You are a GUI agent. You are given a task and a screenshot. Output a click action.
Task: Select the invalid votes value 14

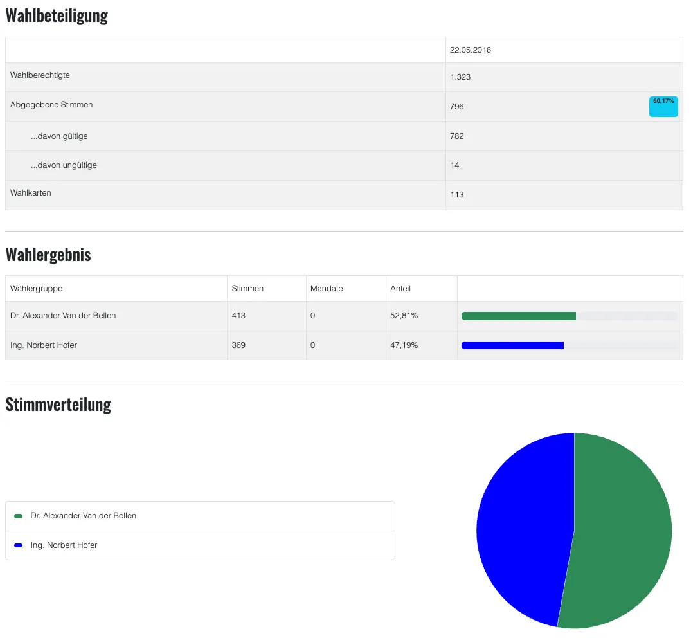click(454, 165)
